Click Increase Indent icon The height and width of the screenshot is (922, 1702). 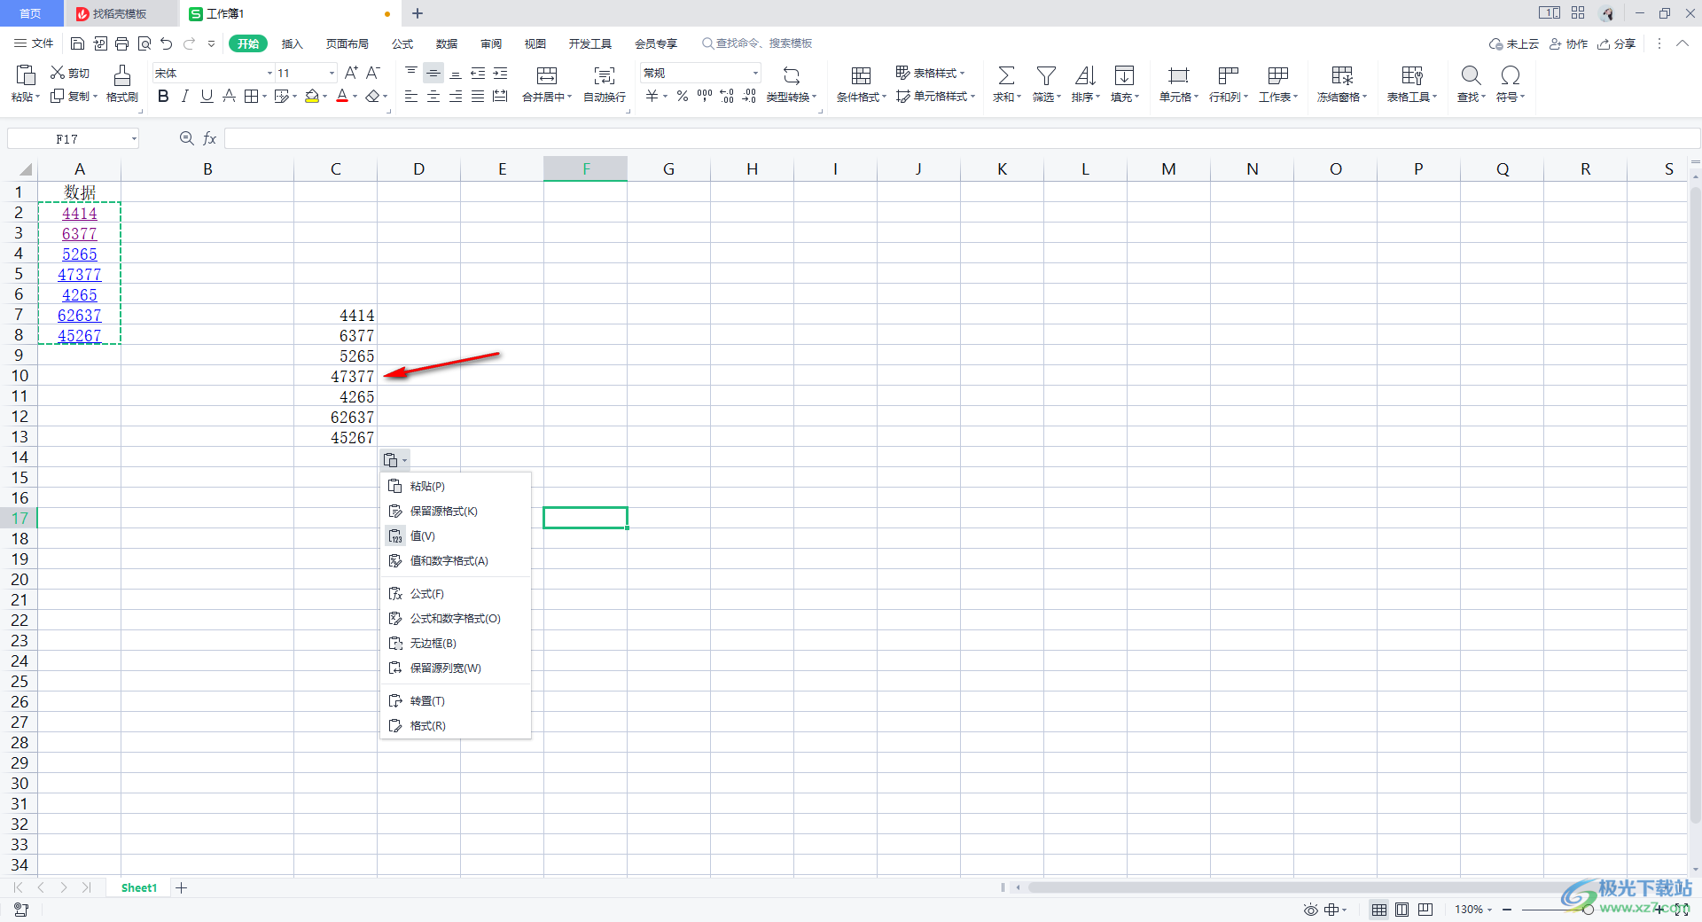(501, 73)
